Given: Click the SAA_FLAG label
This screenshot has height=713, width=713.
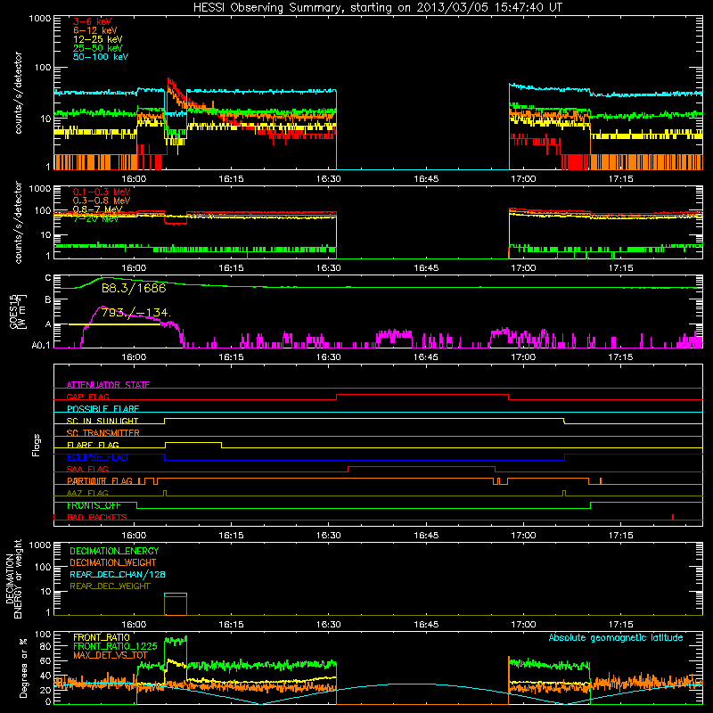Looking at the screenshot, I should pyautogui.click(x=87, y=469).
